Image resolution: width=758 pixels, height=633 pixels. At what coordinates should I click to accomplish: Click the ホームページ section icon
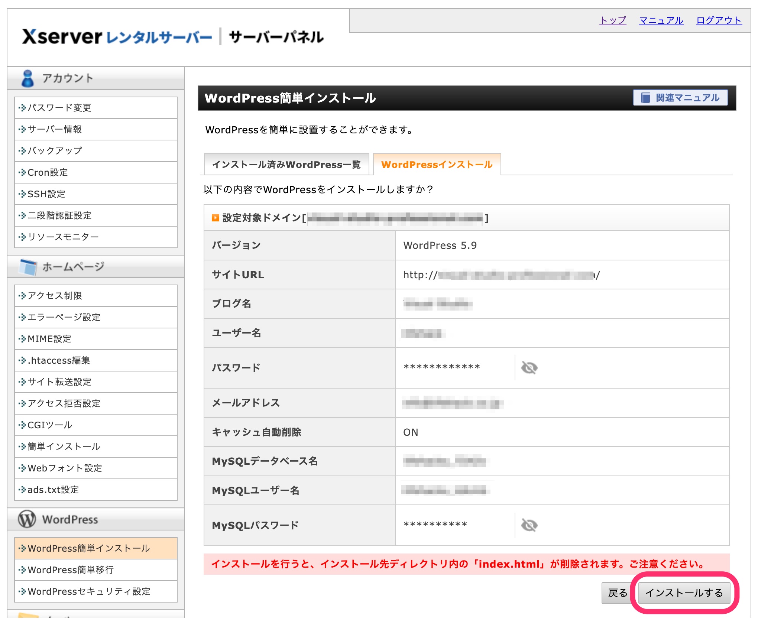(28, 267)
